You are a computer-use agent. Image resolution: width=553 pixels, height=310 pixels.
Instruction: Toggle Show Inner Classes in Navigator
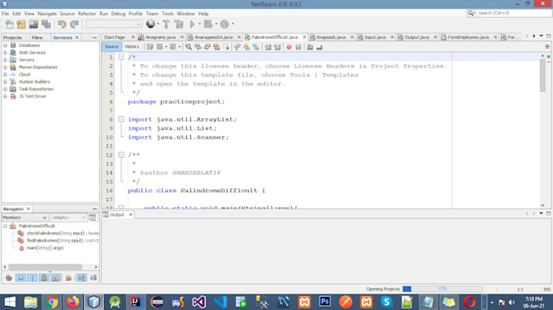pos(56,278)
